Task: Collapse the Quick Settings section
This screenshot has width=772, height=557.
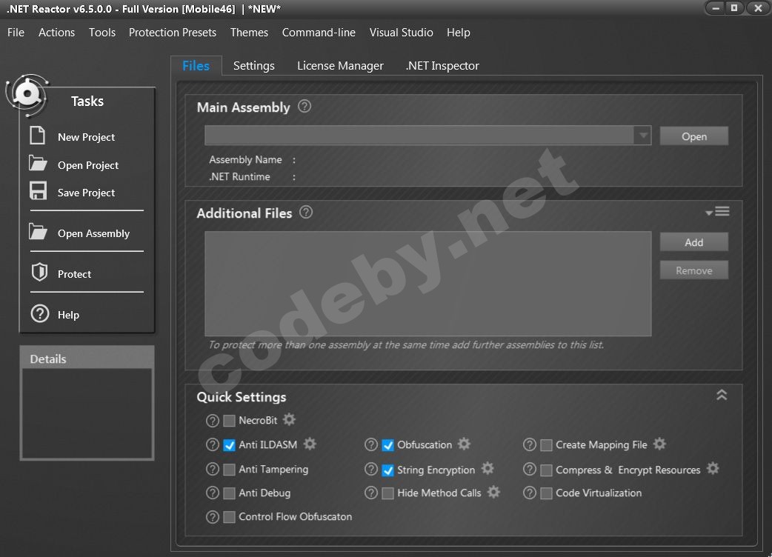Action: (722, 395)
